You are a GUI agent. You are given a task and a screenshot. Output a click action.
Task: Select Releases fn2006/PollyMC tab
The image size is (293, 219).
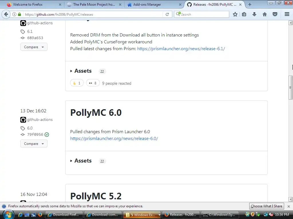coord(215,5)
